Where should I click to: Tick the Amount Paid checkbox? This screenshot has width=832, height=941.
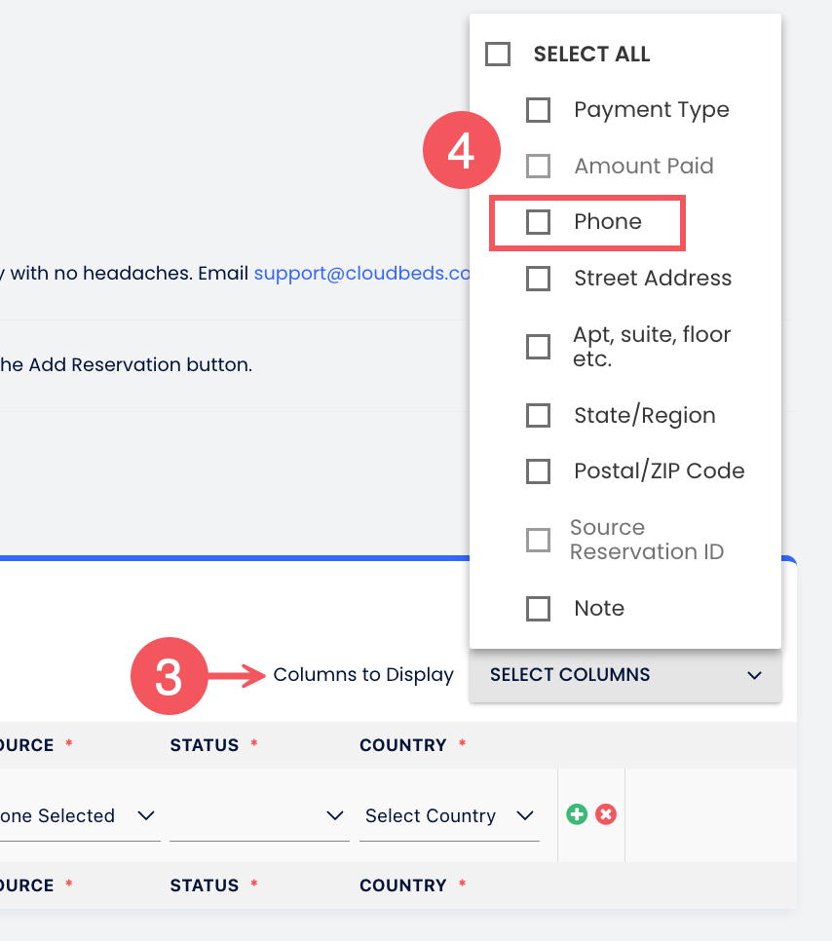[538, 167]
